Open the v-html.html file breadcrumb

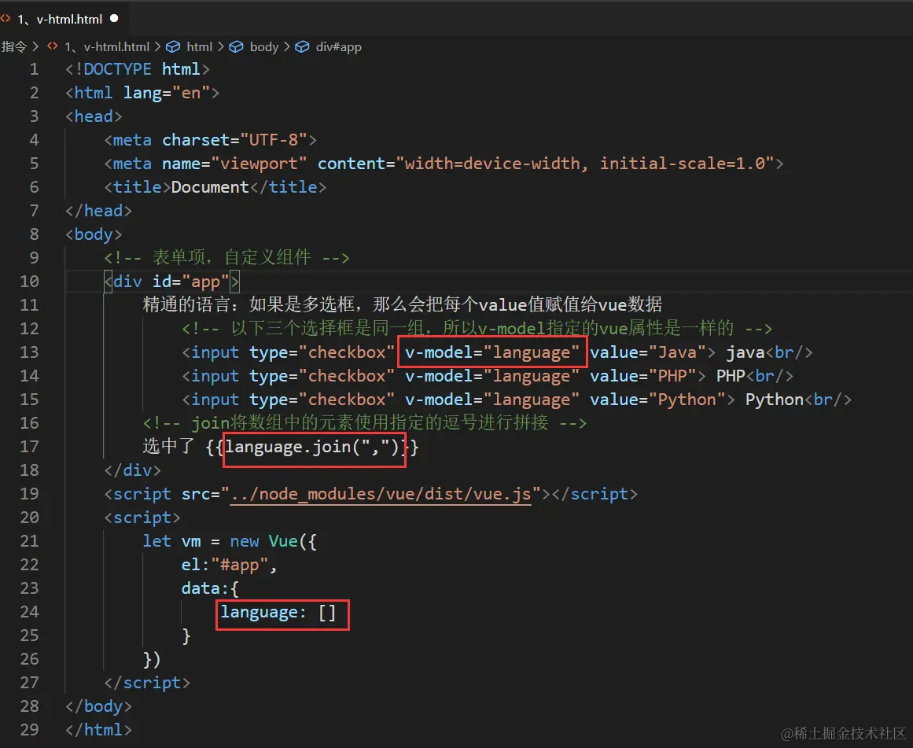[106, 46]
